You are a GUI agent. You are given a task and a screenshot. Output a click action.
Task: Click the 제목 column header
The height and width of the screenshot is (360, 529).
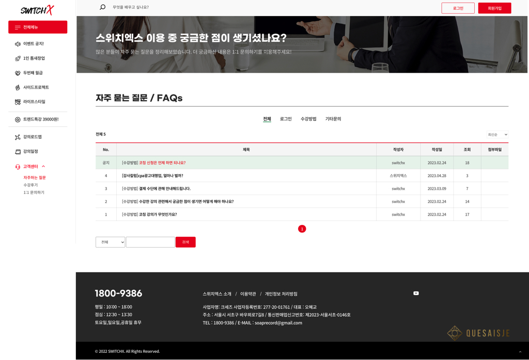[x=246, y=150]
